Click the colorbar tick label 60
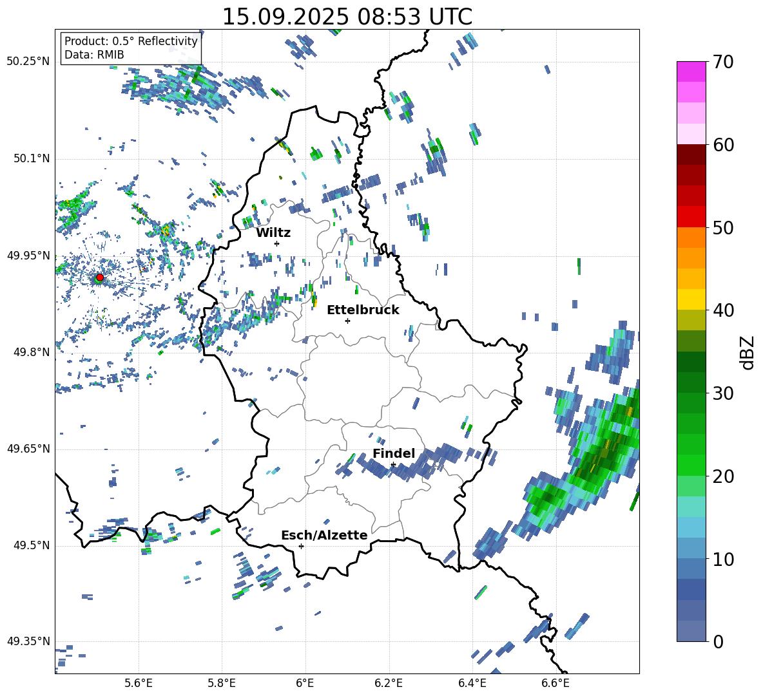 (x=723, y=145)
